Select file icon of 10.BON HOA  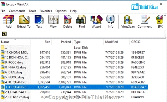pos(3,57)
